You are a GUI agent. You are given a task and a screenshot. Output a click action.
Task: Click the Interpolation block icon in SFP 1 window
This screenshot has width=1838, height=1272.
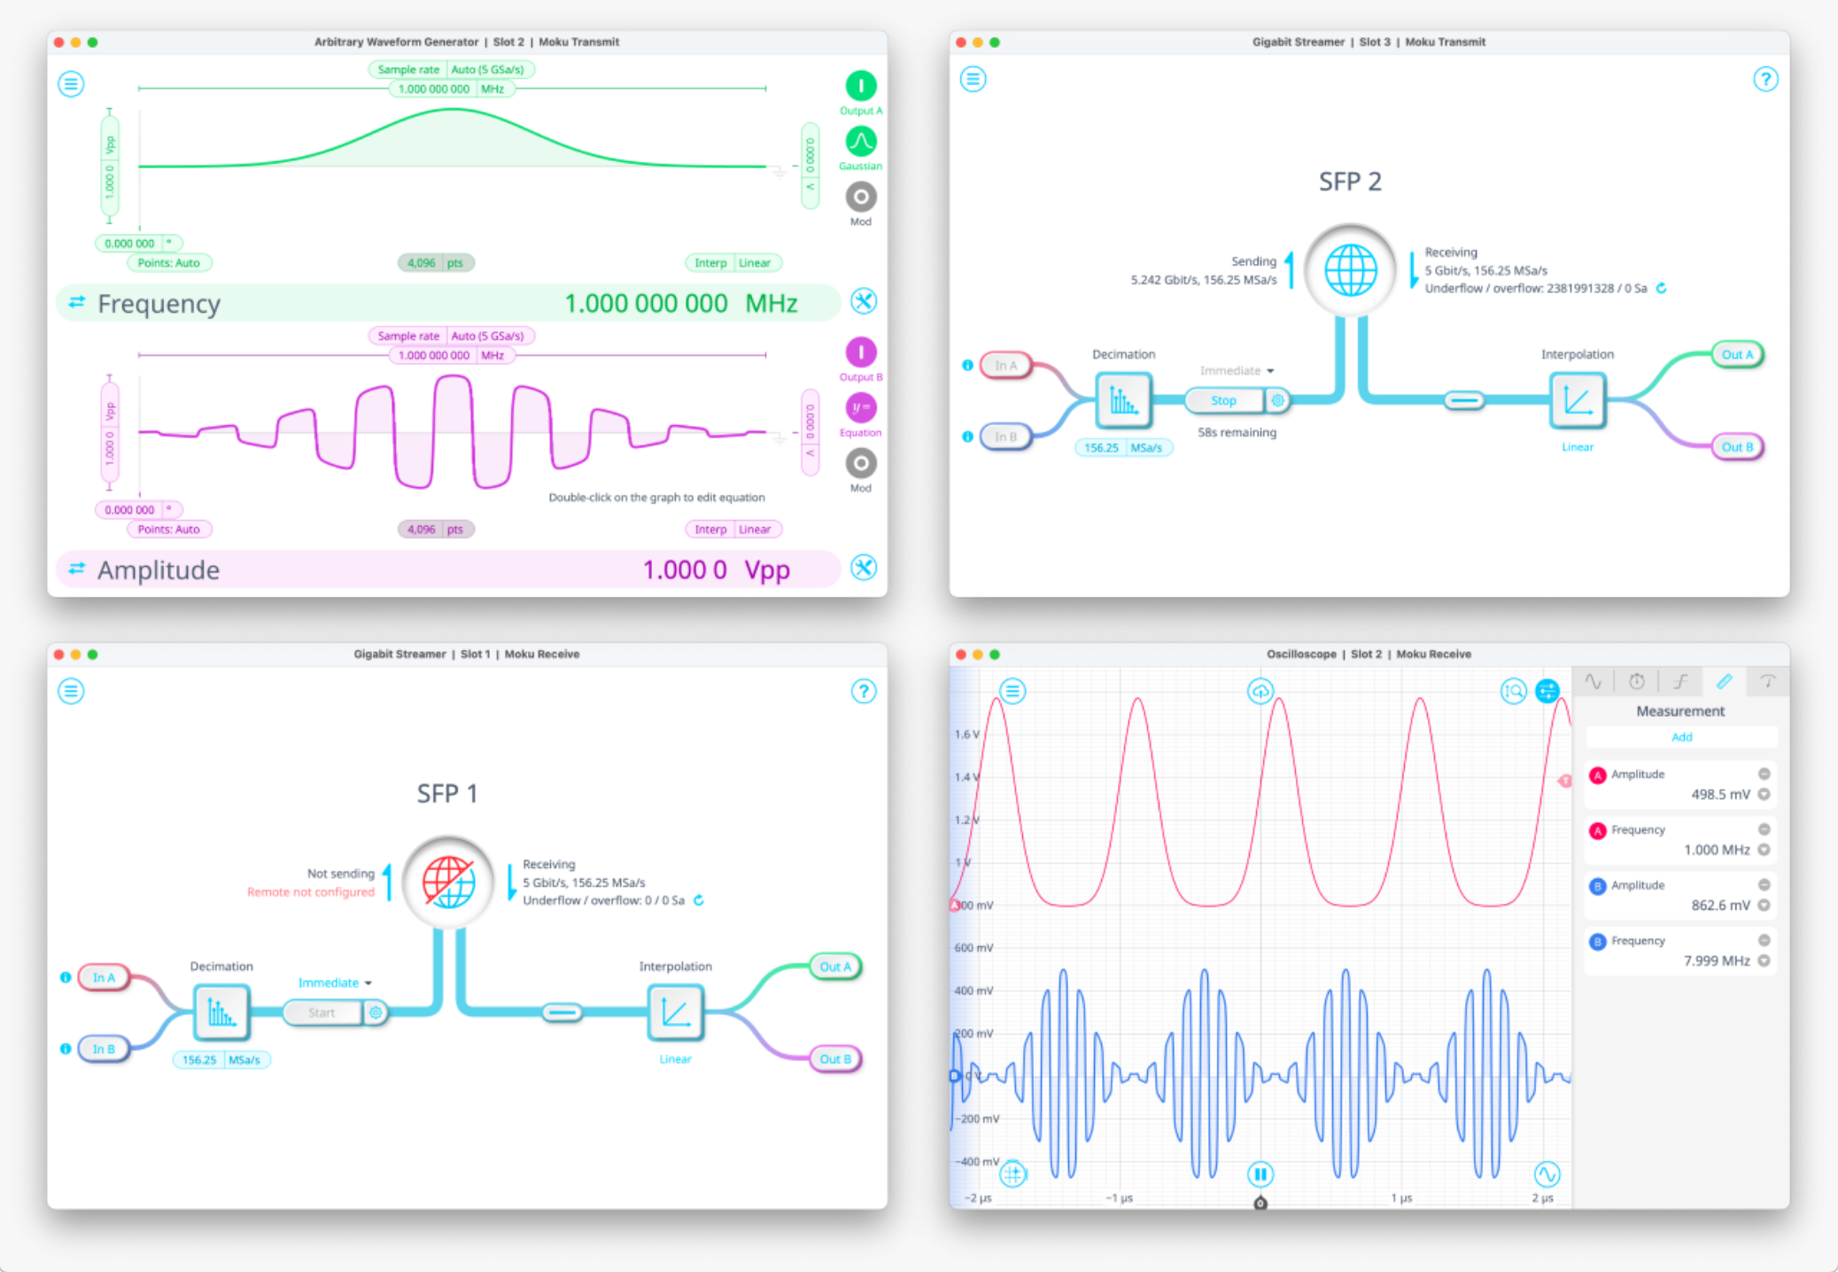point(675,1012)
